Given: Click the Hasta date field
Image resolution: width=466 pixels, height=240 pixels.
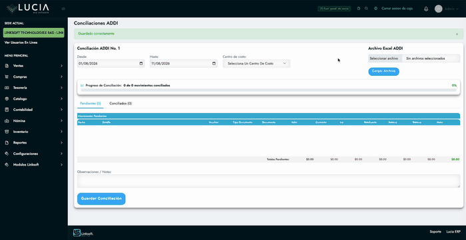Looking at the screenshot, I should point(184,63).
